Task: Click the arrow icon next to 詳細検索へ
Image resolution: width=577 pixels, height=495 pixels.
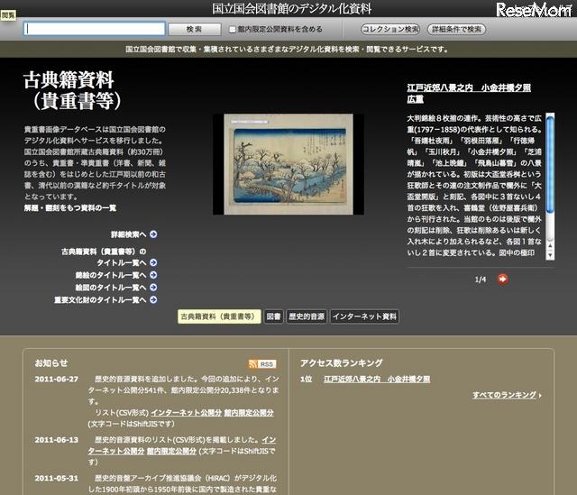Action: click(154, 234)
